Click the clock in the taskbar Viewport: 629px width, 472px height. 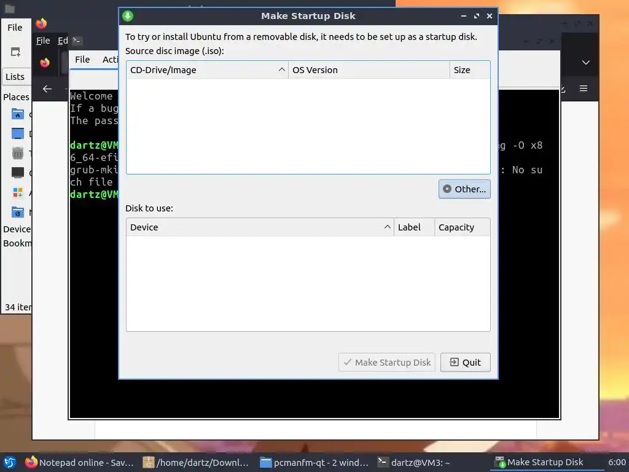pos(617,462)
